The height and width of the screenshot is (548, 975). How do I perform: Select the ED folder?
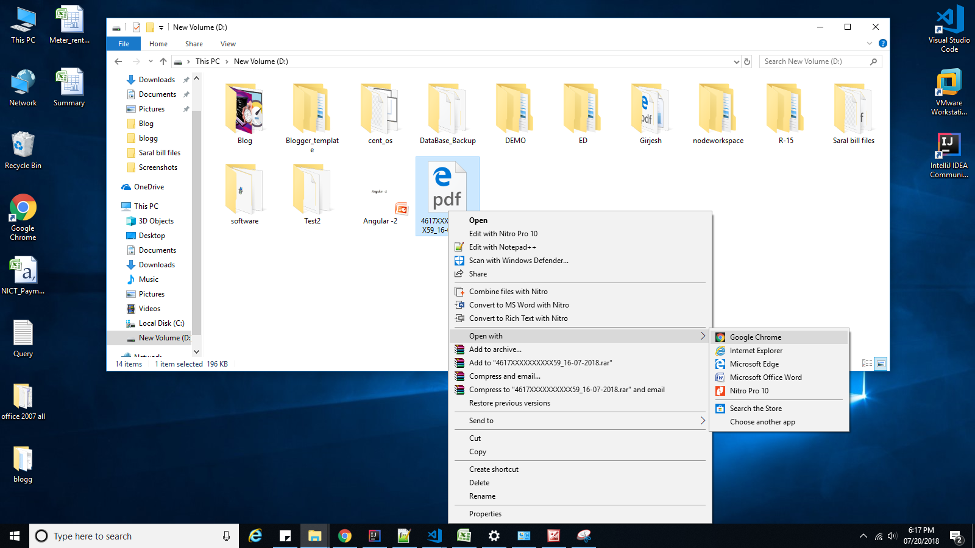[583, 114]
